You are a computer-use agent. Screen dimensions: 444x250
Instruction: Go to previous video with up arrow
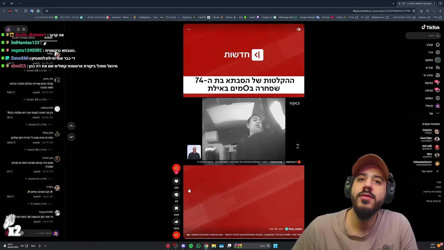71,126
